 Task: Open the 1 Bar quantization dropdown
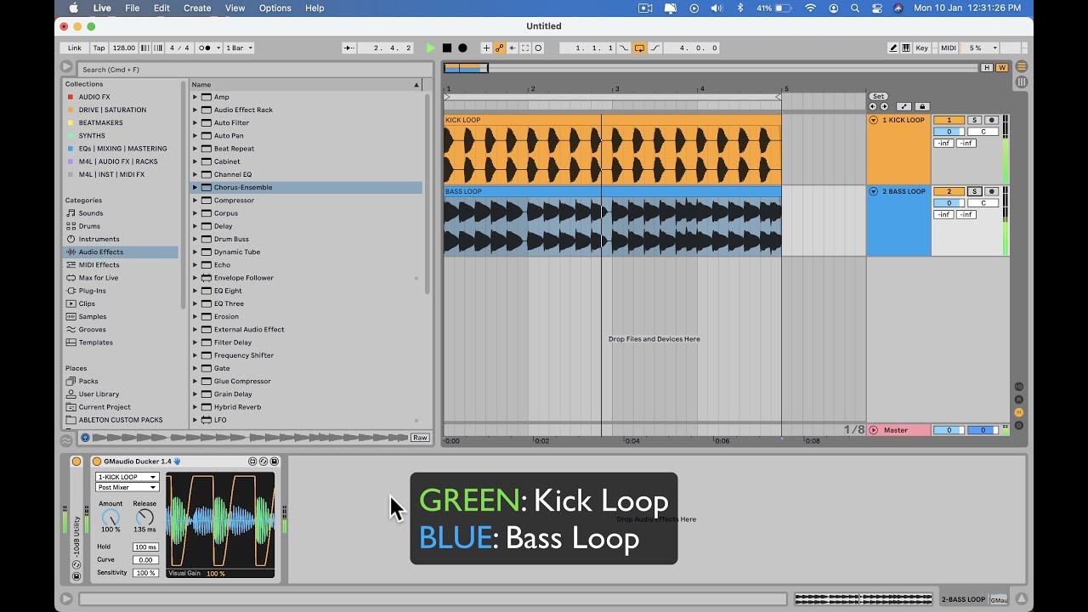pos(239,48)
